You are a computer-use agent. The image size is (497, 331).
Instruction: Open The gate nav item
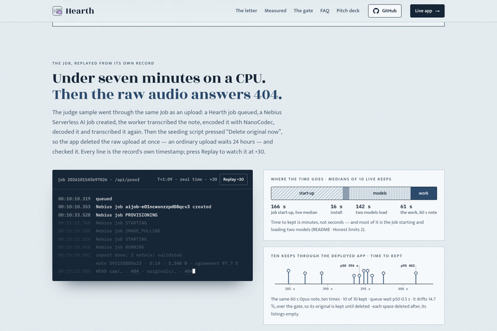(303, 10)
